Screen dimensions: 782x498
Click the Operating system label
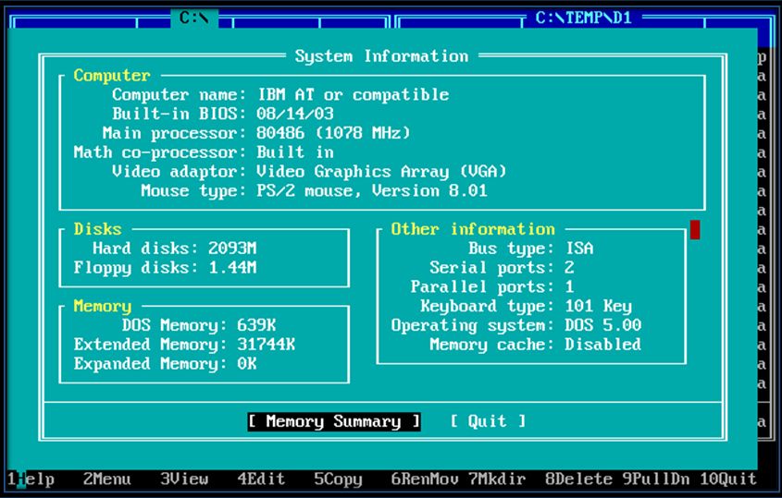pyautogui.click(x=473, y=326)
